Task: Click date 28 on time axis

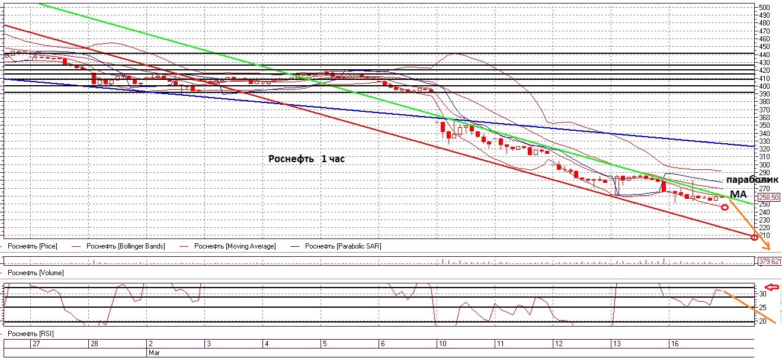Action: pos(94,343)
